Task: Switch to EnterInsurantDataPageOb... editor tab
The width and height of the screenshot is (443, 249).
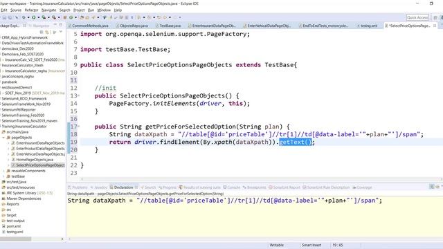Action: (212, 26)
